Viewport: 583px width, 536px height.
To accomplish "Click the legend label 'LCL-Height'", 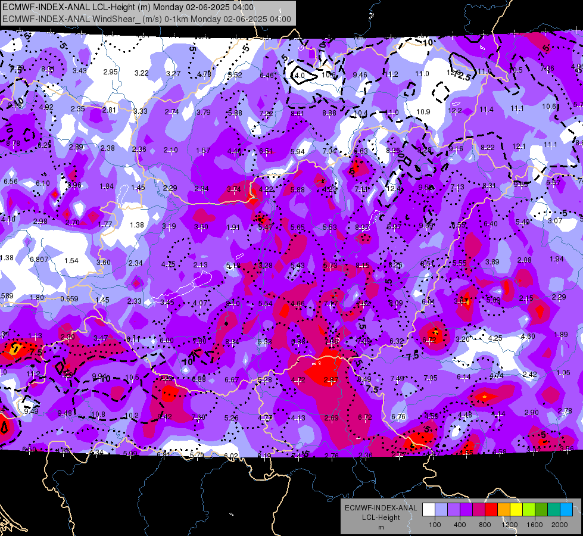I will (x=381, y=518).
